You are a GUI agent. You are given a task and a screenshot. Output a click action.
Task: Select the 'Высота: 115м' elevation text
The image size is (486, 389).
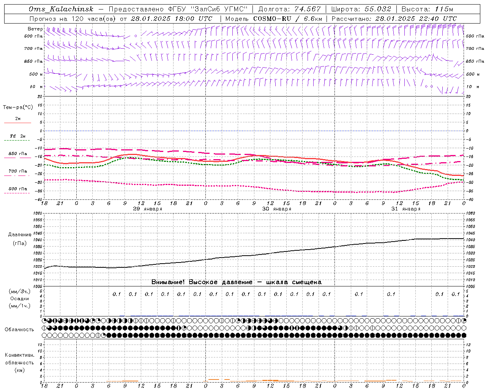pyautogui.click(x=427, y=9)
